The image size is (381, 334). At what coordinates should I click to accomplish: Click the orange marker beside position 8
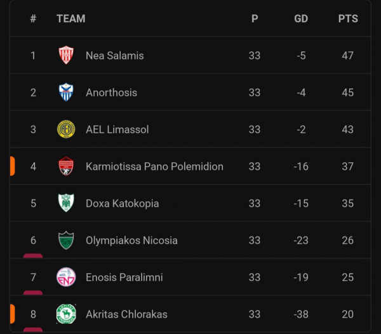pyautogui.click(x=13, y=314)
